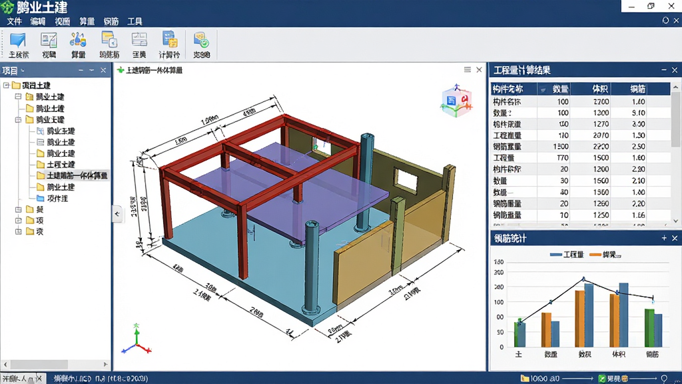Screen dimensions: 682x384
Task: Select the 土建钢筋一体化算量 tree item
Action: (77, 175)
